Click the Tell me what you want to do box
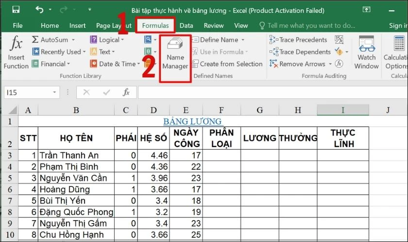 pyautogui.click(x=307, y=26)
